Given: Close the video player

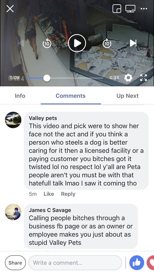Looking at the screenshot, I should (x=10, y=8).
